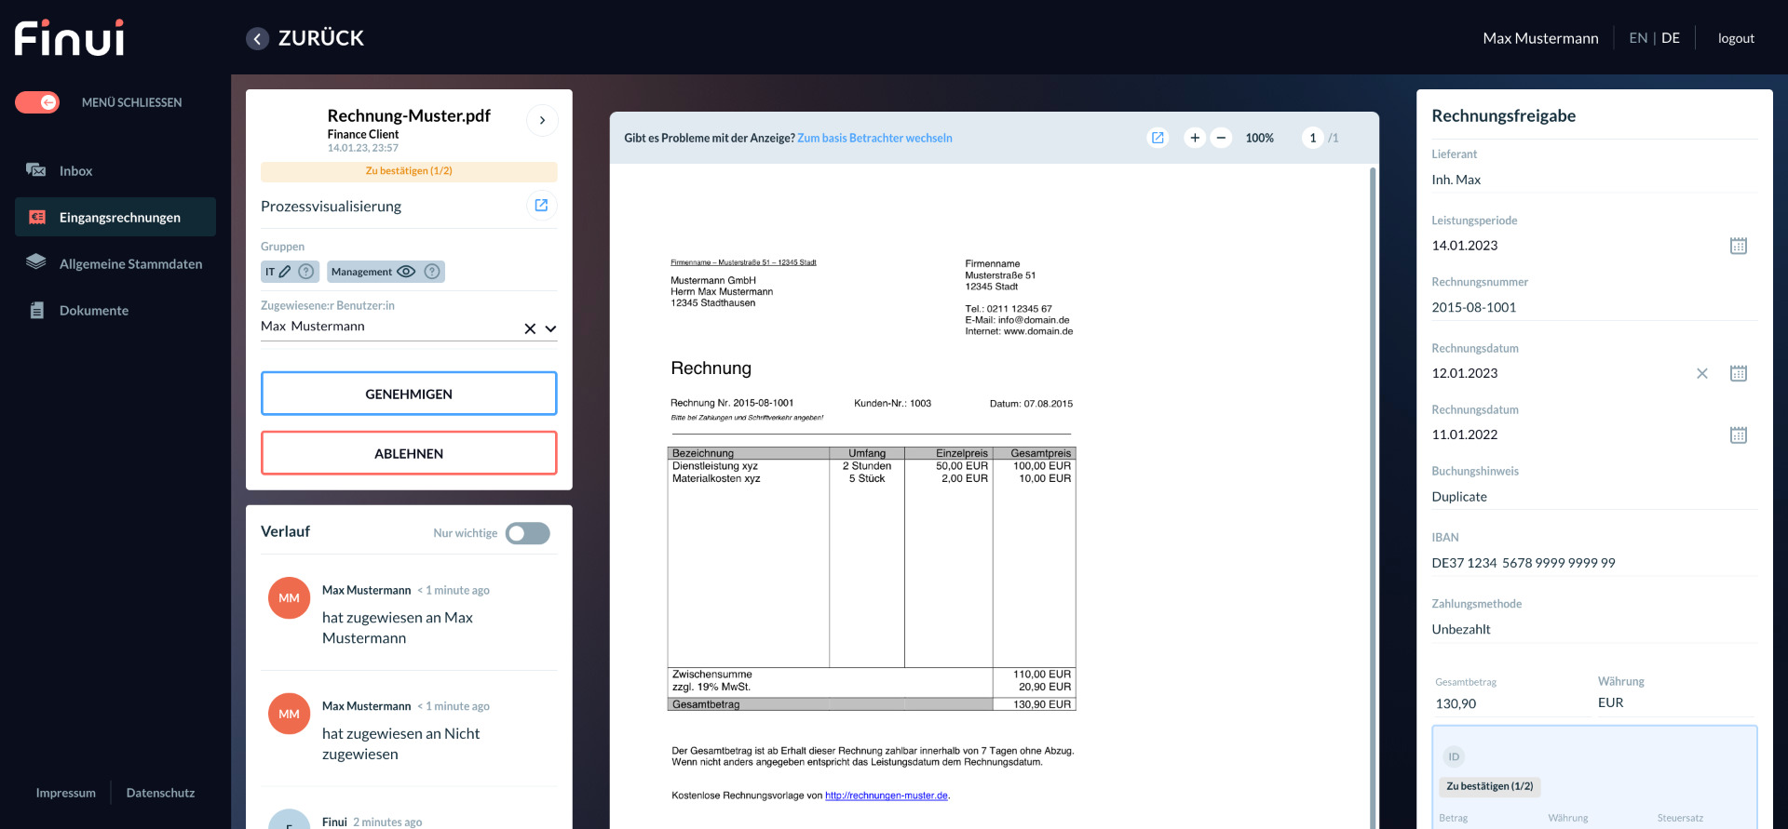
Task: Remove assigned user Max Mustermann
Action: (530, 328)
